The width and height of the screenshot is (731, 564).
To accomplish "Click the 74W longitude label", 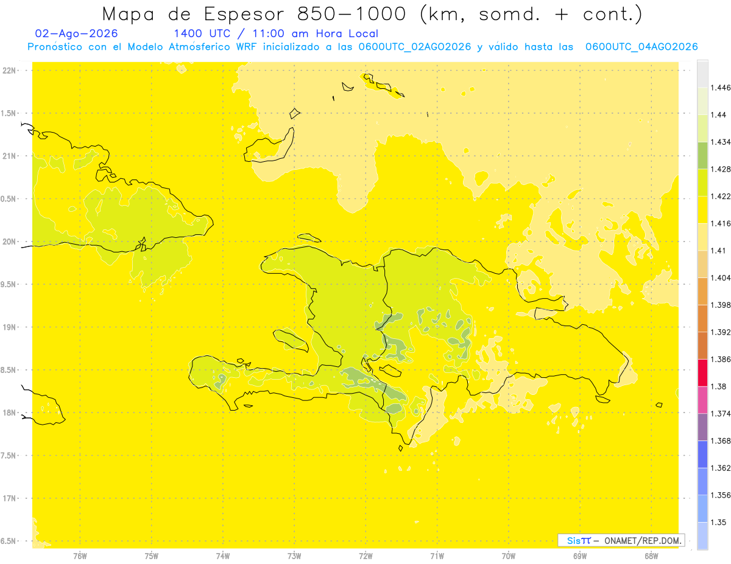I will pyautogui.click(x=223, y=556).
